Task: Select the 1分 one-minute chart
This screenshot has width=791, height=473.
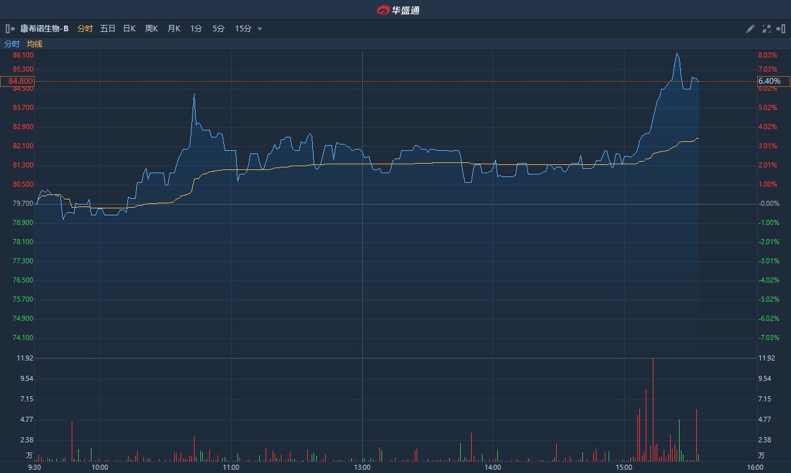Action: [x=196, y=29]
